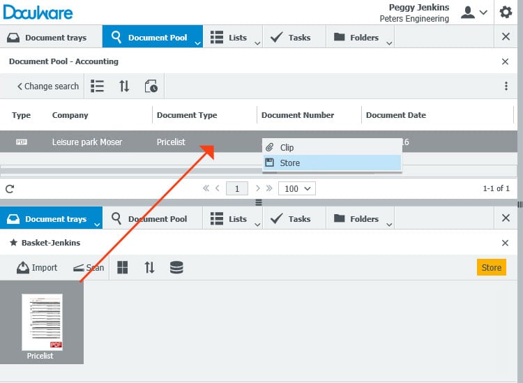Click the sort arrows icon in result list
The image size is (523, 383).
tap(124, 87)
